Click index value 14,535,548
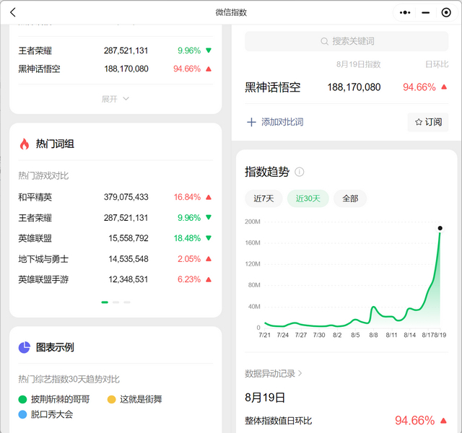This screenshot has height=433, width=462. tap(128, 259)
